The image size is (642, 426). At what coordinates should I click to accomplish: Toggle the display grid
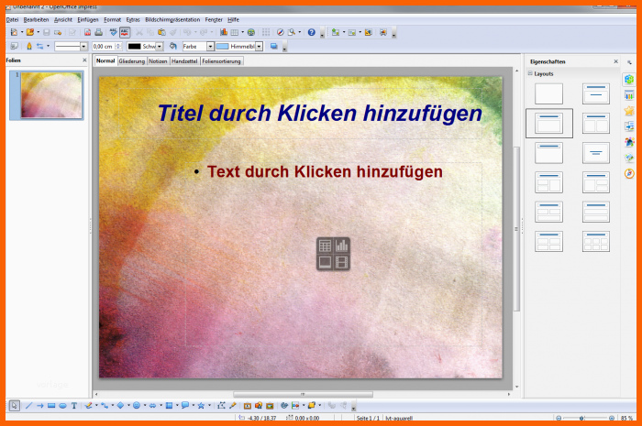pos(266,32)
